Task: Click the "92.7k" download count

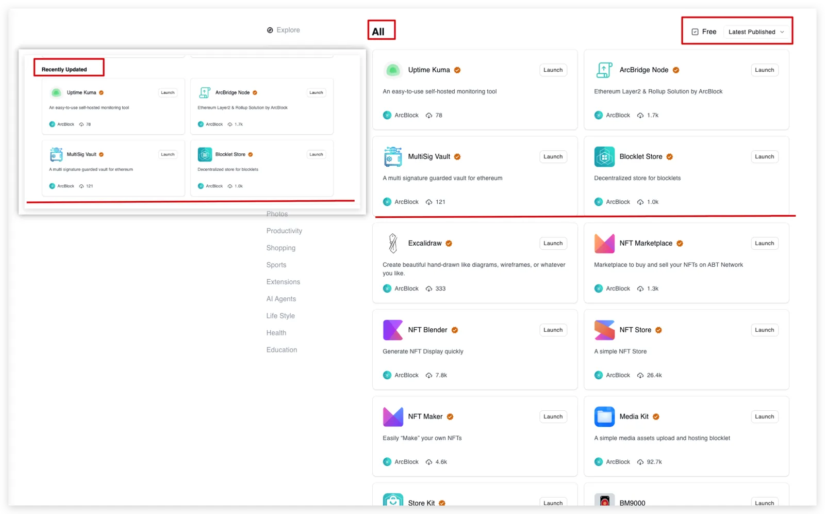Action: tap(654, 462)
